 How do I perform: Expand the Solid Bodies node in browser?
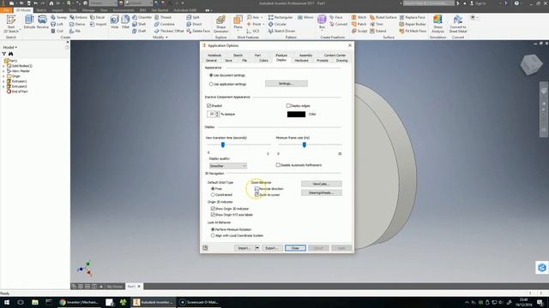point(3,66)
